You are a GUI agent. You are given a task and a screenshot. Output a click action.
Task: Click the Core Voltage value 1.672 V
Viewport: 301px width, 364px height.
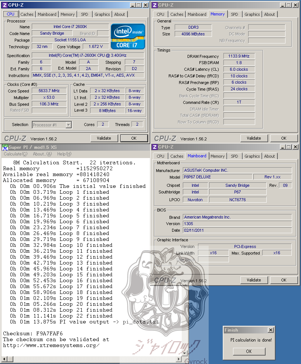(96, 46)
